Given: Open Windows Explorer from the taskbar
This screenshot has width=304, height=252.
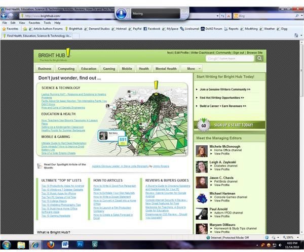Looking at the screenshot, I should (x=21, y=245).
